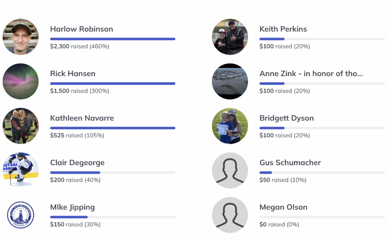The height and width of the screenshot is (240, 389).
Task: Click Mike Jipping's $150 raised text
Action: coord(75,224)
